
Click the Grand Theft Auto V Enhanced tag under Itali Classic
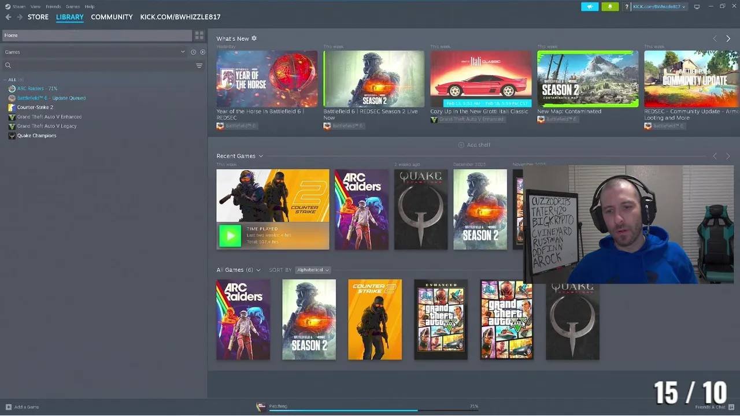coord(467,120)
